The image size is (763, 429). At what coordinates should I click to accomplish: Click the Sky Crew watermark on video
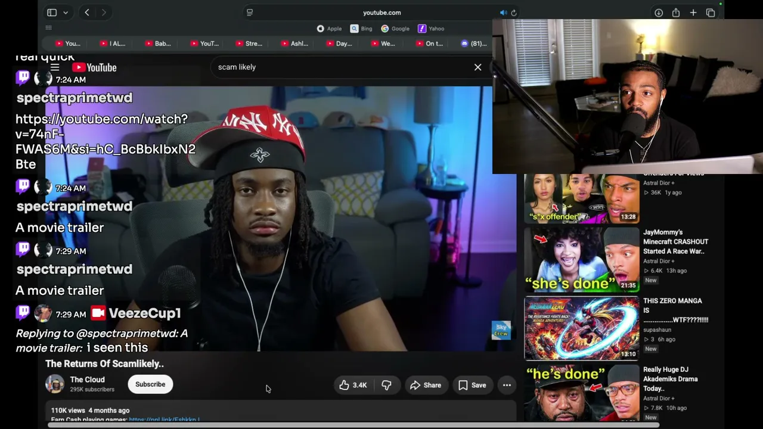click(x=501, y=330)
